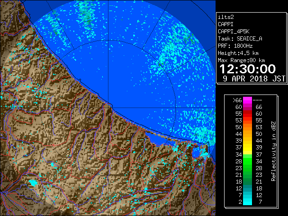Select the cyan 2–7 dBZ swatch
The width and height of the screenshot is (288, 216).
pos(247,202)
